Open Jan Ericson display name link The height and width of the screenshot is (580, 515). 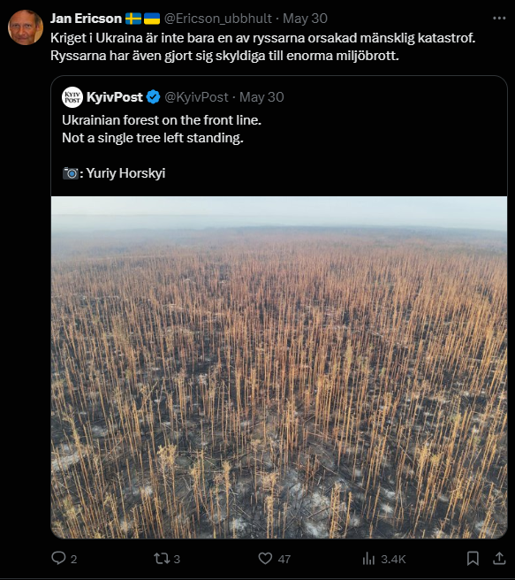click(86, 19)
